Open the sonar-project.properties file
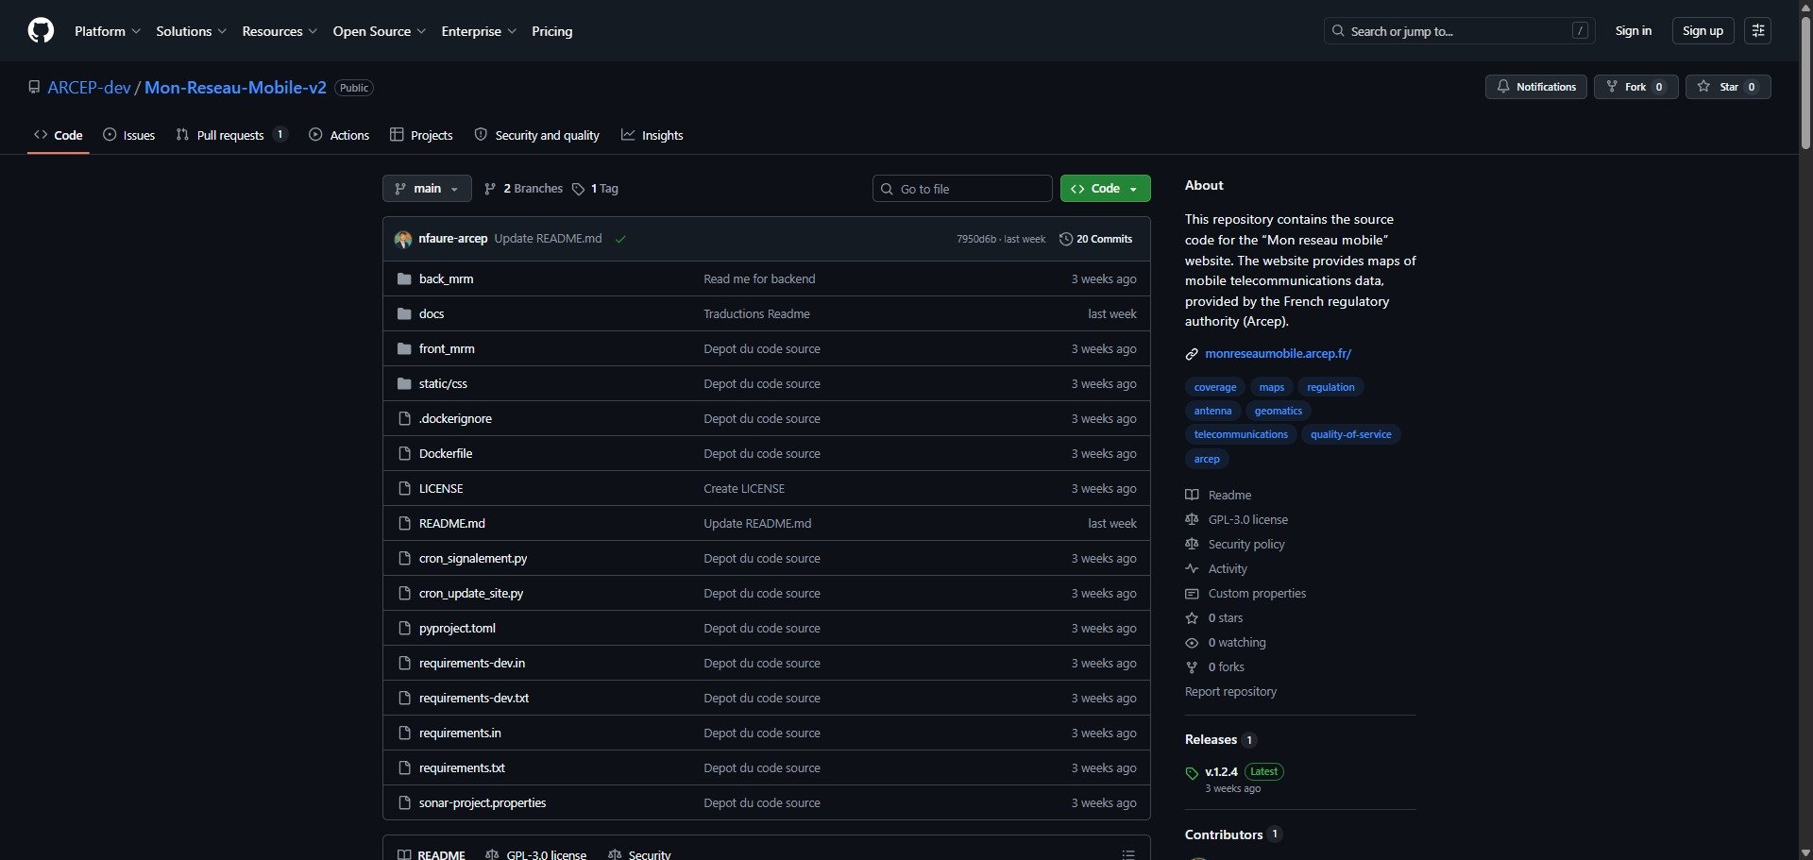 pyautogui.click(x=483, y=803)
